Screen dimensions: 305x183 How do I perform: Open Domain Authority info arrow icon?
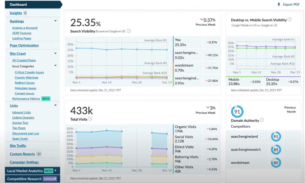[x=262, y=120]
